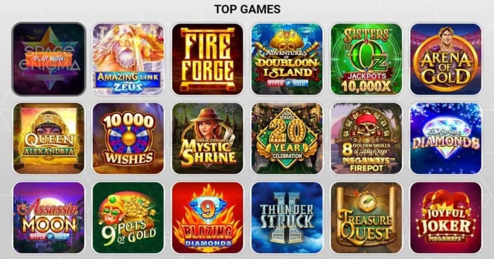Launch Joyful Joker Megaways game
The image size is (494, 259).
coord(446,218)
